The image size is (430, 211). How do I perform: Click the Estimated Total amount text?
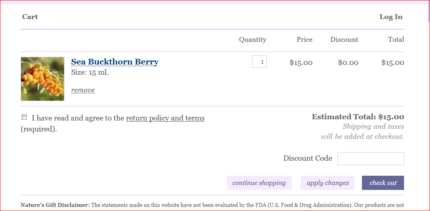click(x=358, y=117)
